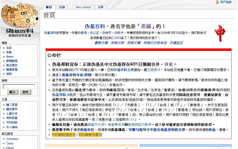Click the external link icon after RSS最新文章
This screenshot has width=238, height=149.
[101, 135]
